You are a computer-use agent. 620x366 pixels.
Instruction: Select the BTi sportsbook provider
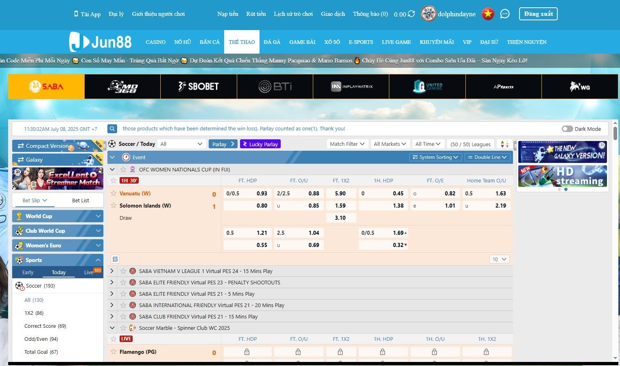(275, 86)
